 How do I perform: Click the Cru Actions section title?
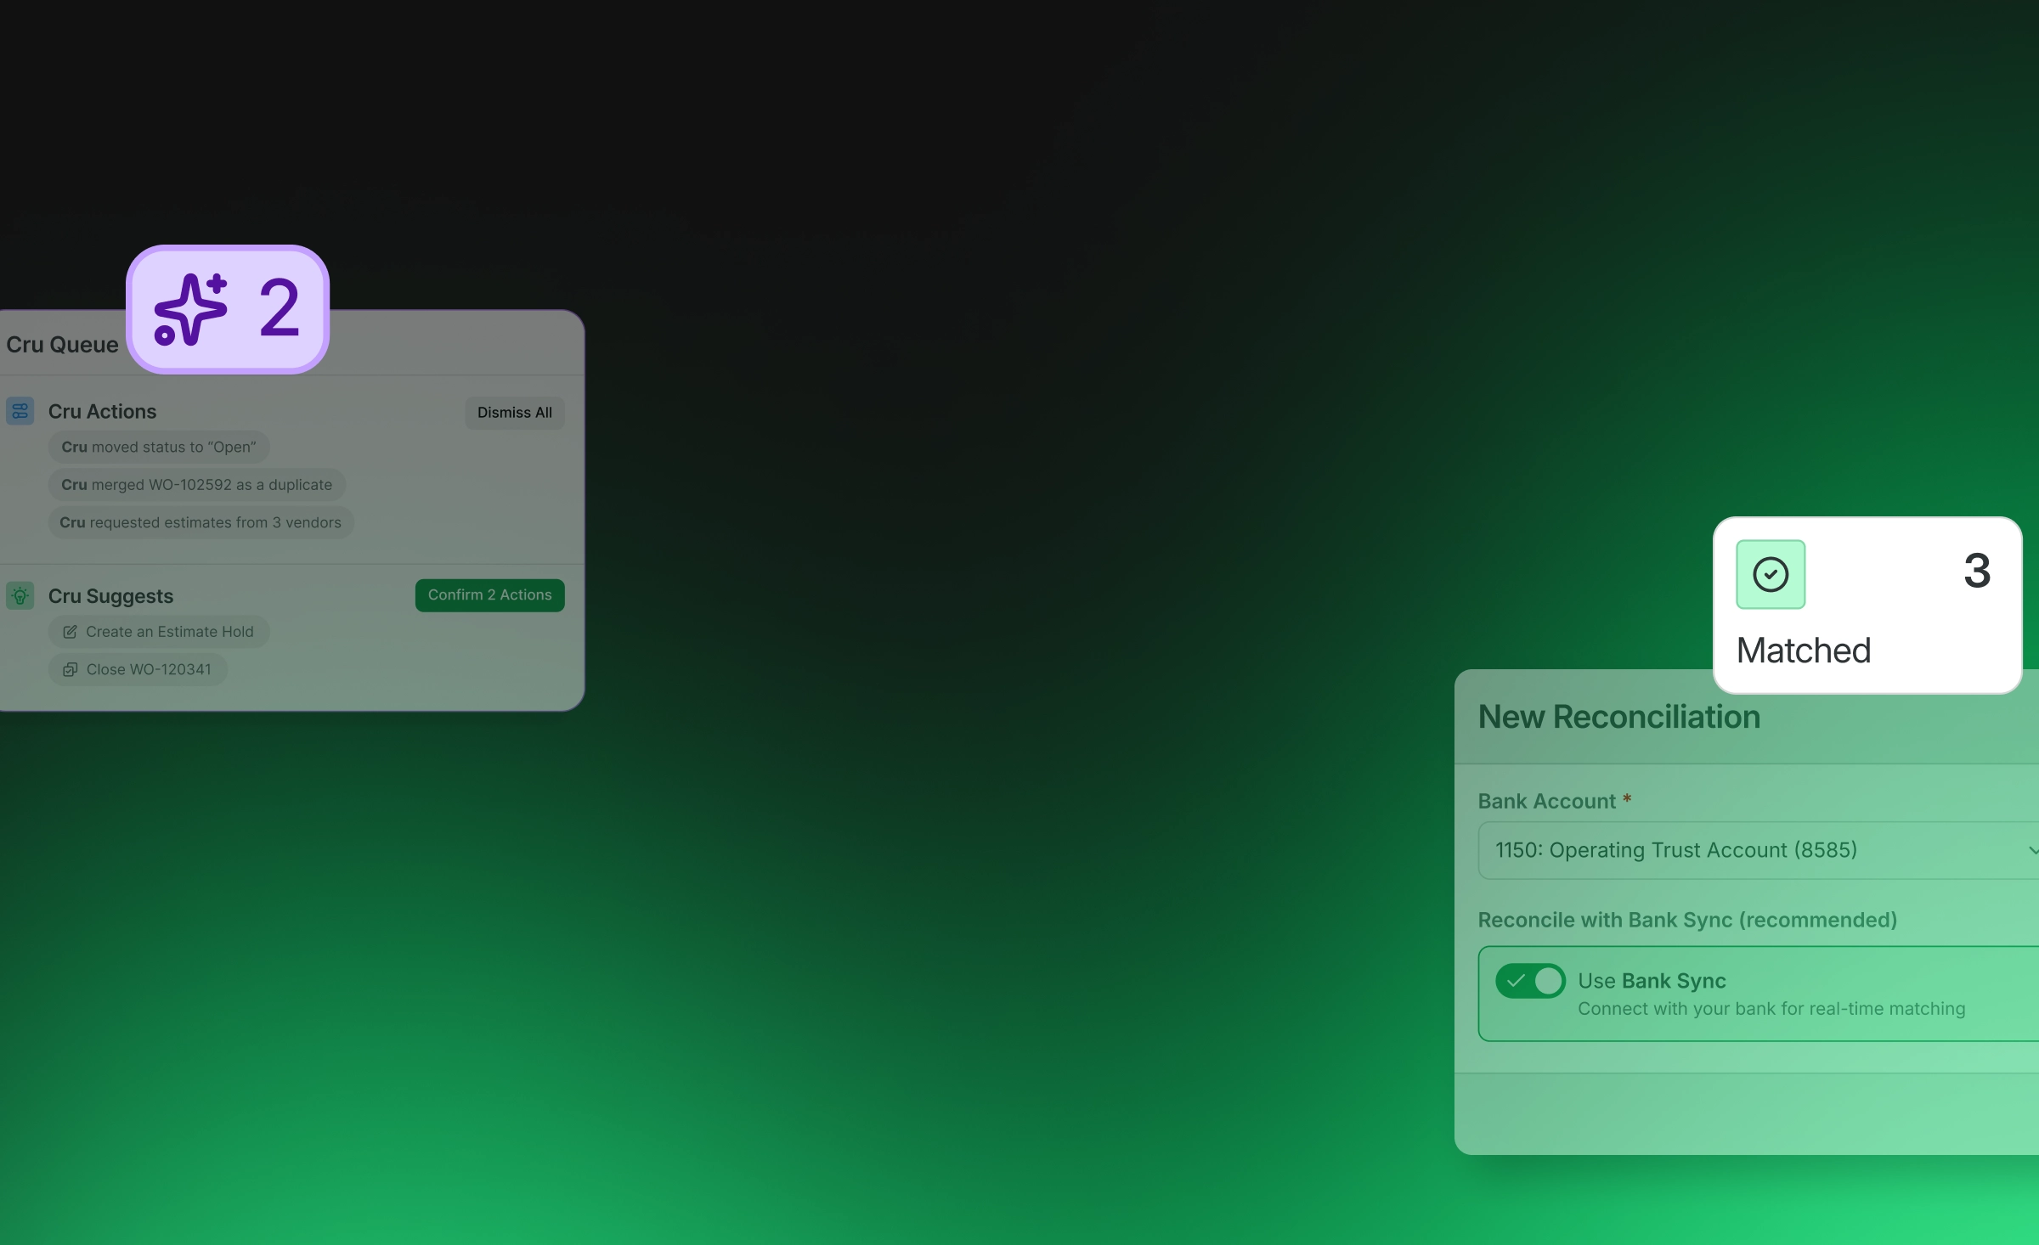point(102,412)
